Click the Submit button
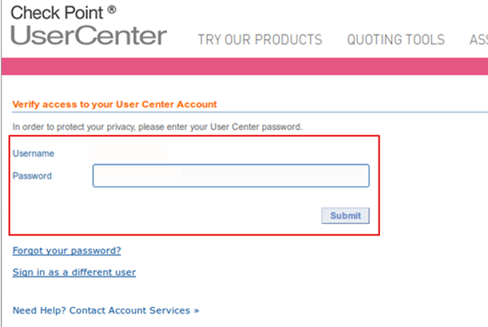Viewport: 488px width, 327px height. coord(346,215)
